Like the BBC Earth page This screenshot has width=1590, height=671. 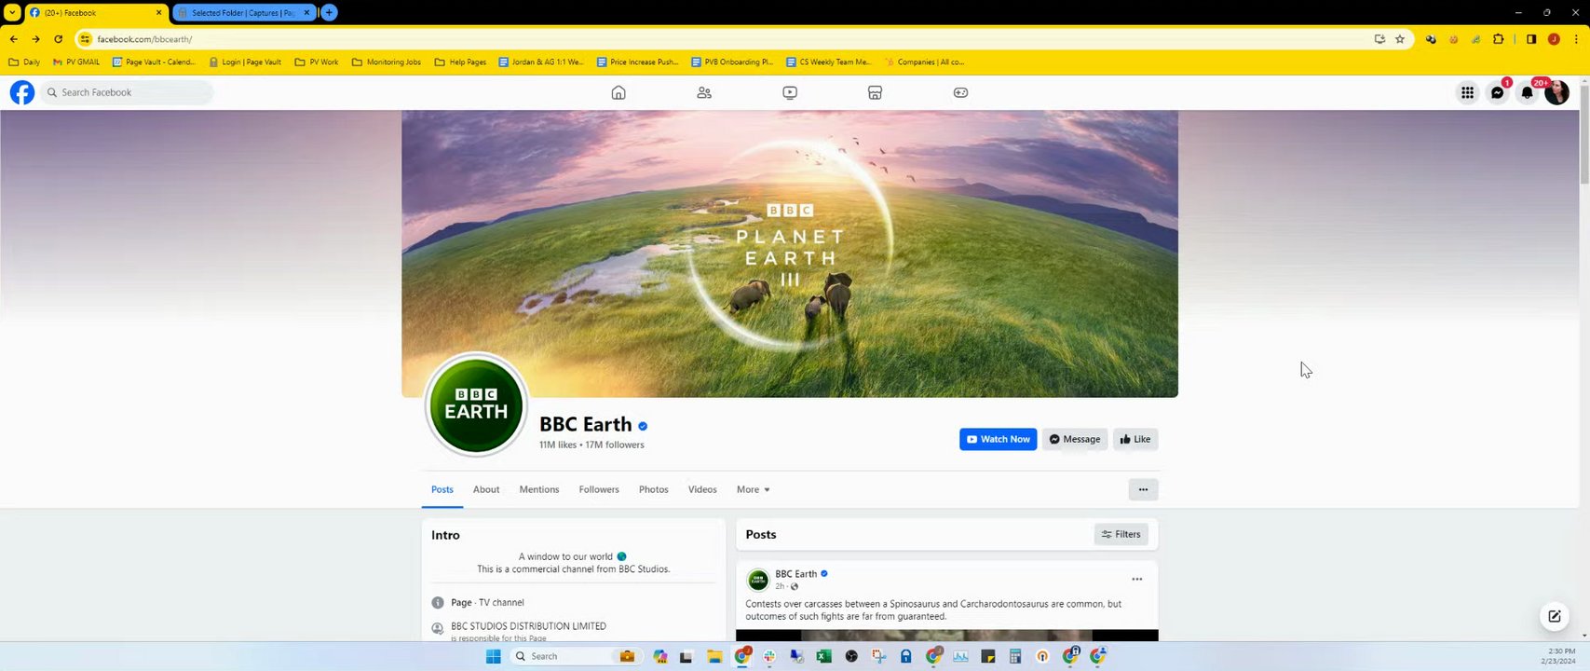point(1135,439)
